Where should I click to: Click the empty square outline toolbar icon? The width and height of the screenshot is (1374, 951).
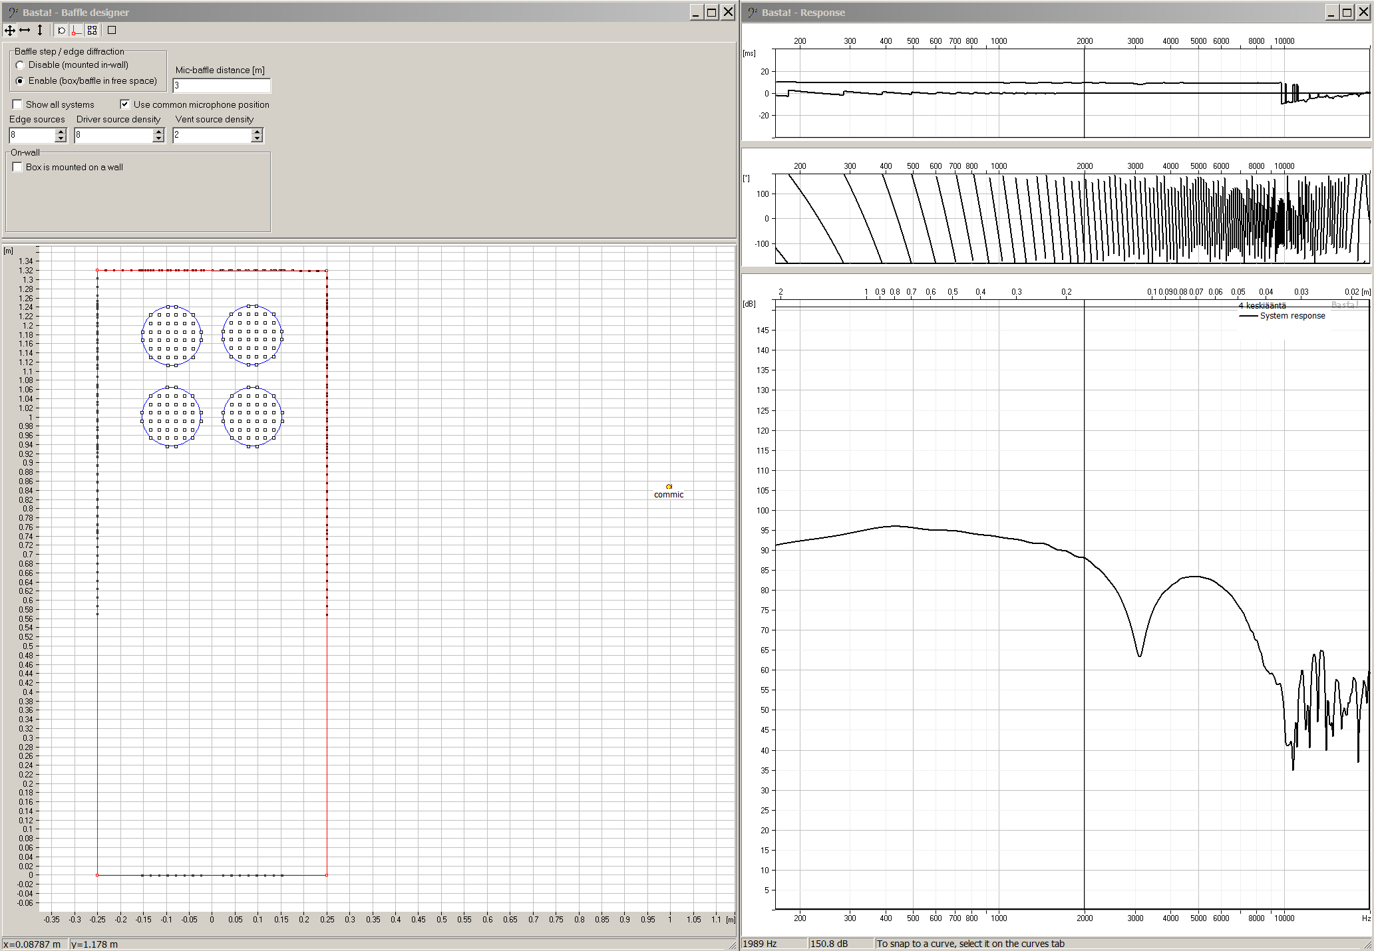click(112, 30)
